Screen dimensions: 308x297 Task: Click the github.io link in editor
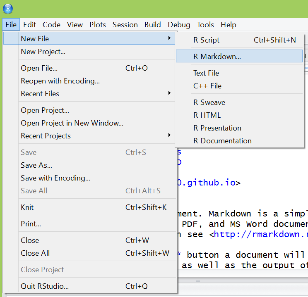pos(206,183)
